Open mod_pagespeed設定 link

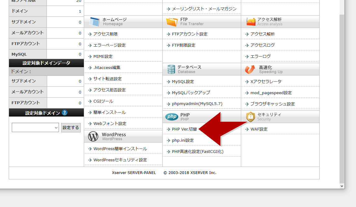[x=271, y=93]
